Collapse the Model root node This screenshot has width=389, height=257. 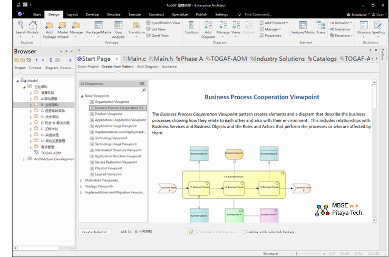point(17,81)
